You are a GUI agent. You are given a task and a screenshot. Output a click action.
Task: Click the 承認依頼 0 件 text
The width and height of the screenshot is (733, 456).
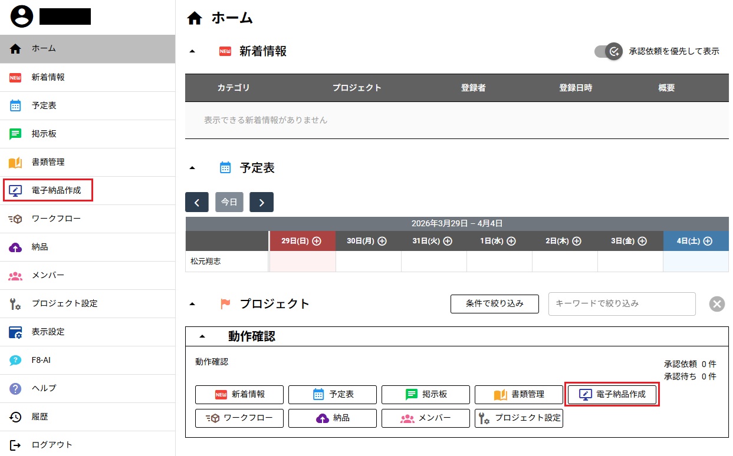coord(690,364)
